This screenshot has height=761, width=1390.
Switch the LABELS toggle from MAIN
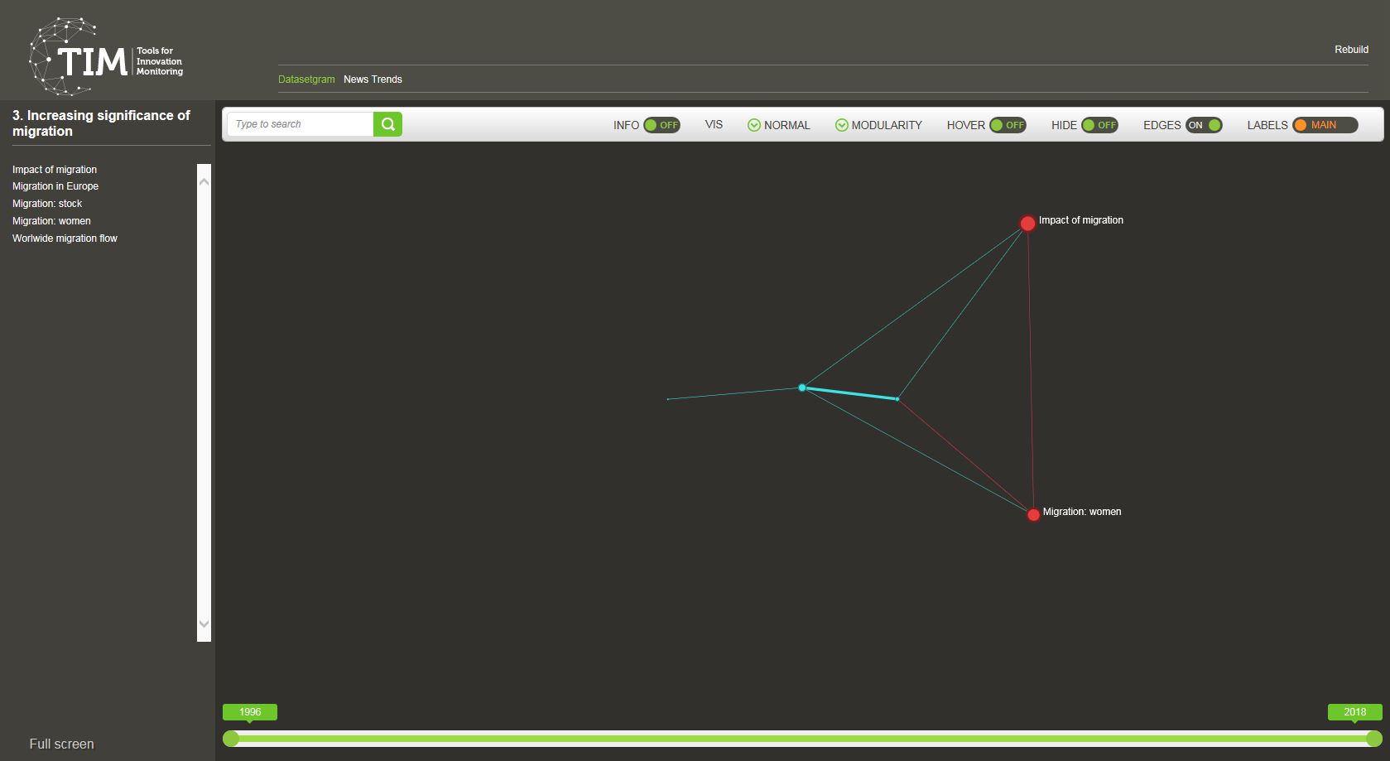click(x=1325, y=125)
